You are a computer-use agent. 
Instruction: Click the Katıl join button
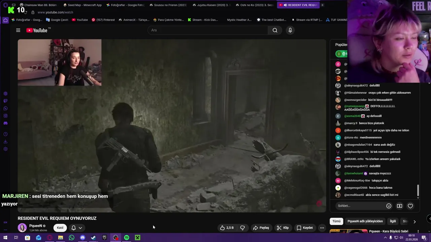point(60,228)
